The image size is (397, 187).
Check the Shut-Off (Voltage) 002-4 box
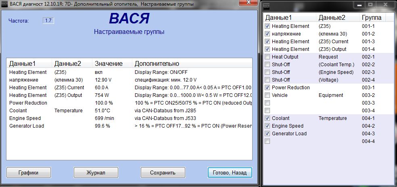click(x=267, y=80)
